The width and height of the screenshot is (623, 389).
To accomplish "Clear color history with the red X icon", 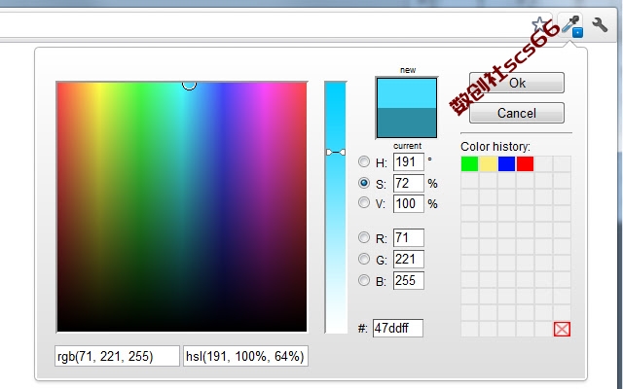I will 562,329.
